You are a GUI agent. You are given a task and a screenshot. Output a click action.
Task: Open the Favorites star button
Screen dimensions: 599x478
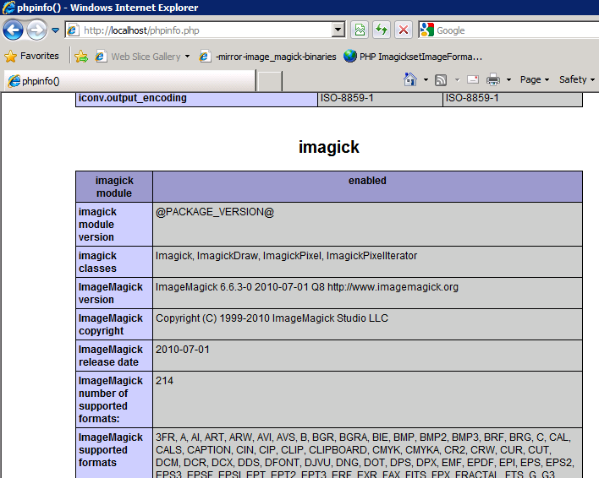[31, 56]
